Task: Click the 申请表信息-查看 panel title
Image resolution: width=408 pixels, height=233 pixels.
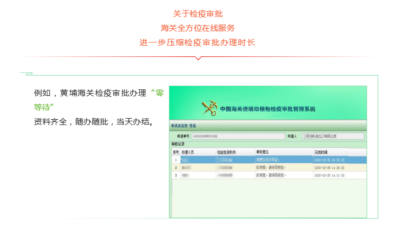Action: [183, 126]
